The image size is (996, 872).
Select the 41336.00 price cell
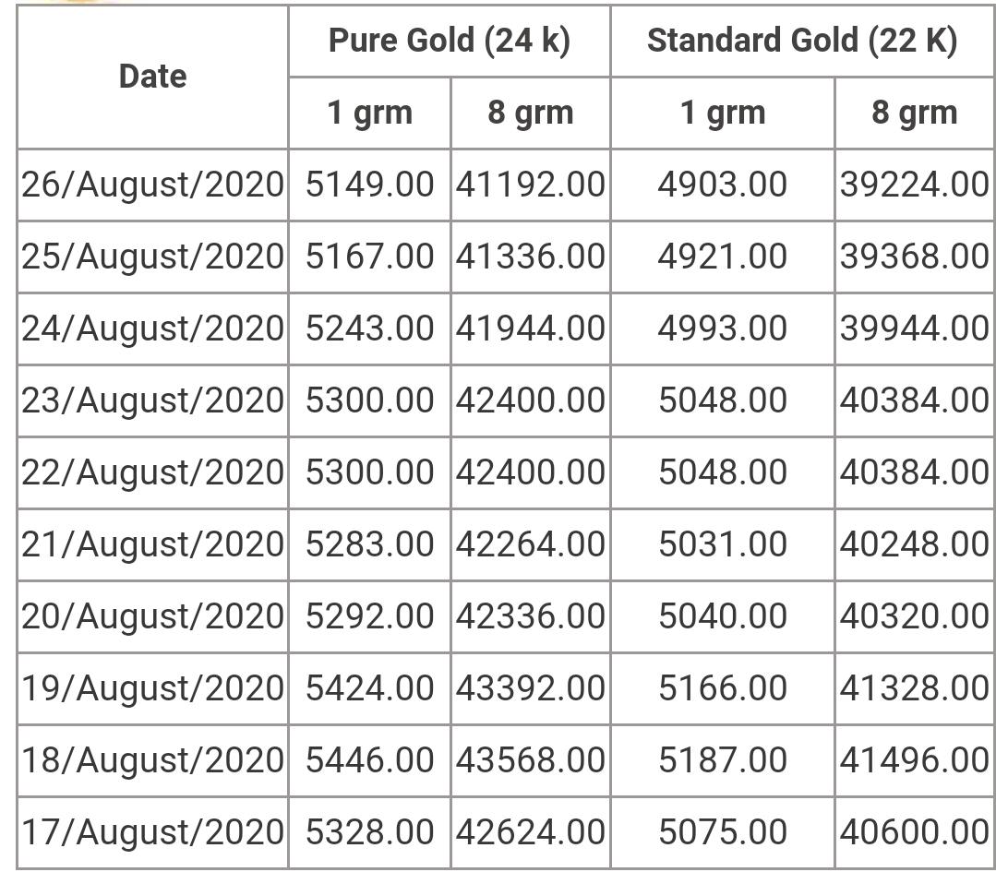click(530, 257)
